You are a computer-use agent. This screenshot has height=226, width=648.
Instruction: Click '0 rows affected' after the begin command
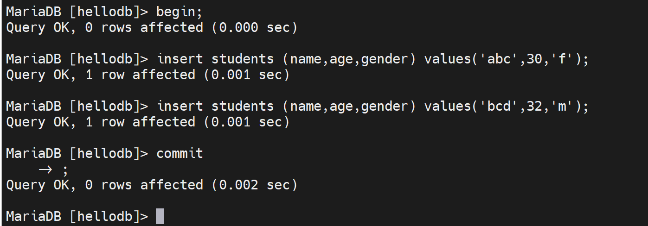coord(144,28)
